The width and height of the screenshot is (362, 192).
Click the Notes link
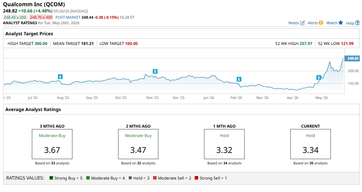(x=293, y=23)
